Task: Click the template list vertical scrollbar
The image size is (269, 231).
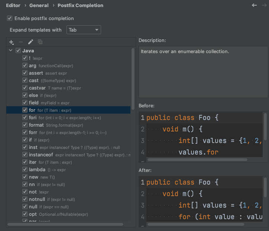Action: pos(133,78)
